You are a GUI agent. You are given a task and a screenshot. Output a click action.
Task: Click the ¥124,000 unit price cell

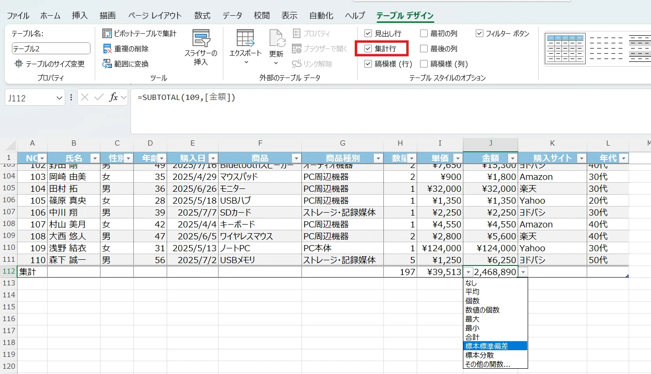tap(440, 248)
